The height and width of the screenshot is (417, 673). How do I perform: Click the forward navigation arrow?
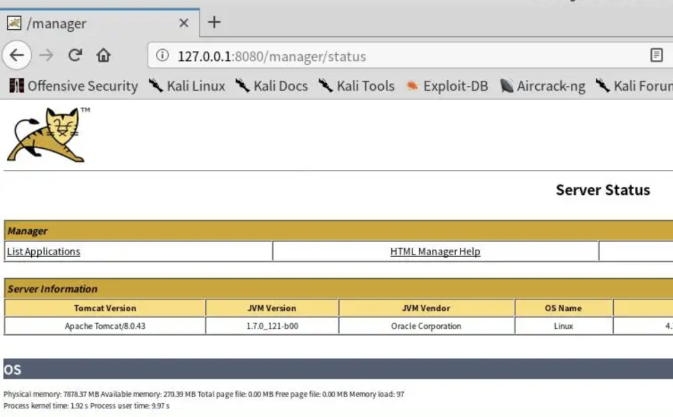46,56
